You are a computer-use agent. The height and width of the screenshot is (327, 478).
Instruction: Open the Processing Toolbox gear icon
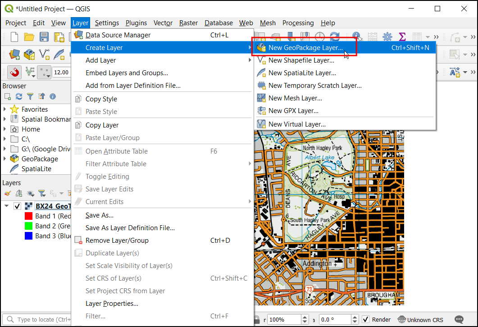[x=387, y=37]
